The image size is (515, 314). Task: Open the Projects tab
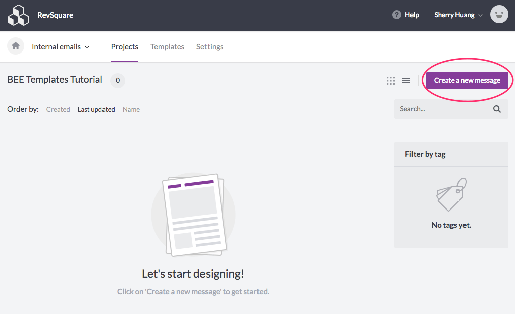[125, 47]
